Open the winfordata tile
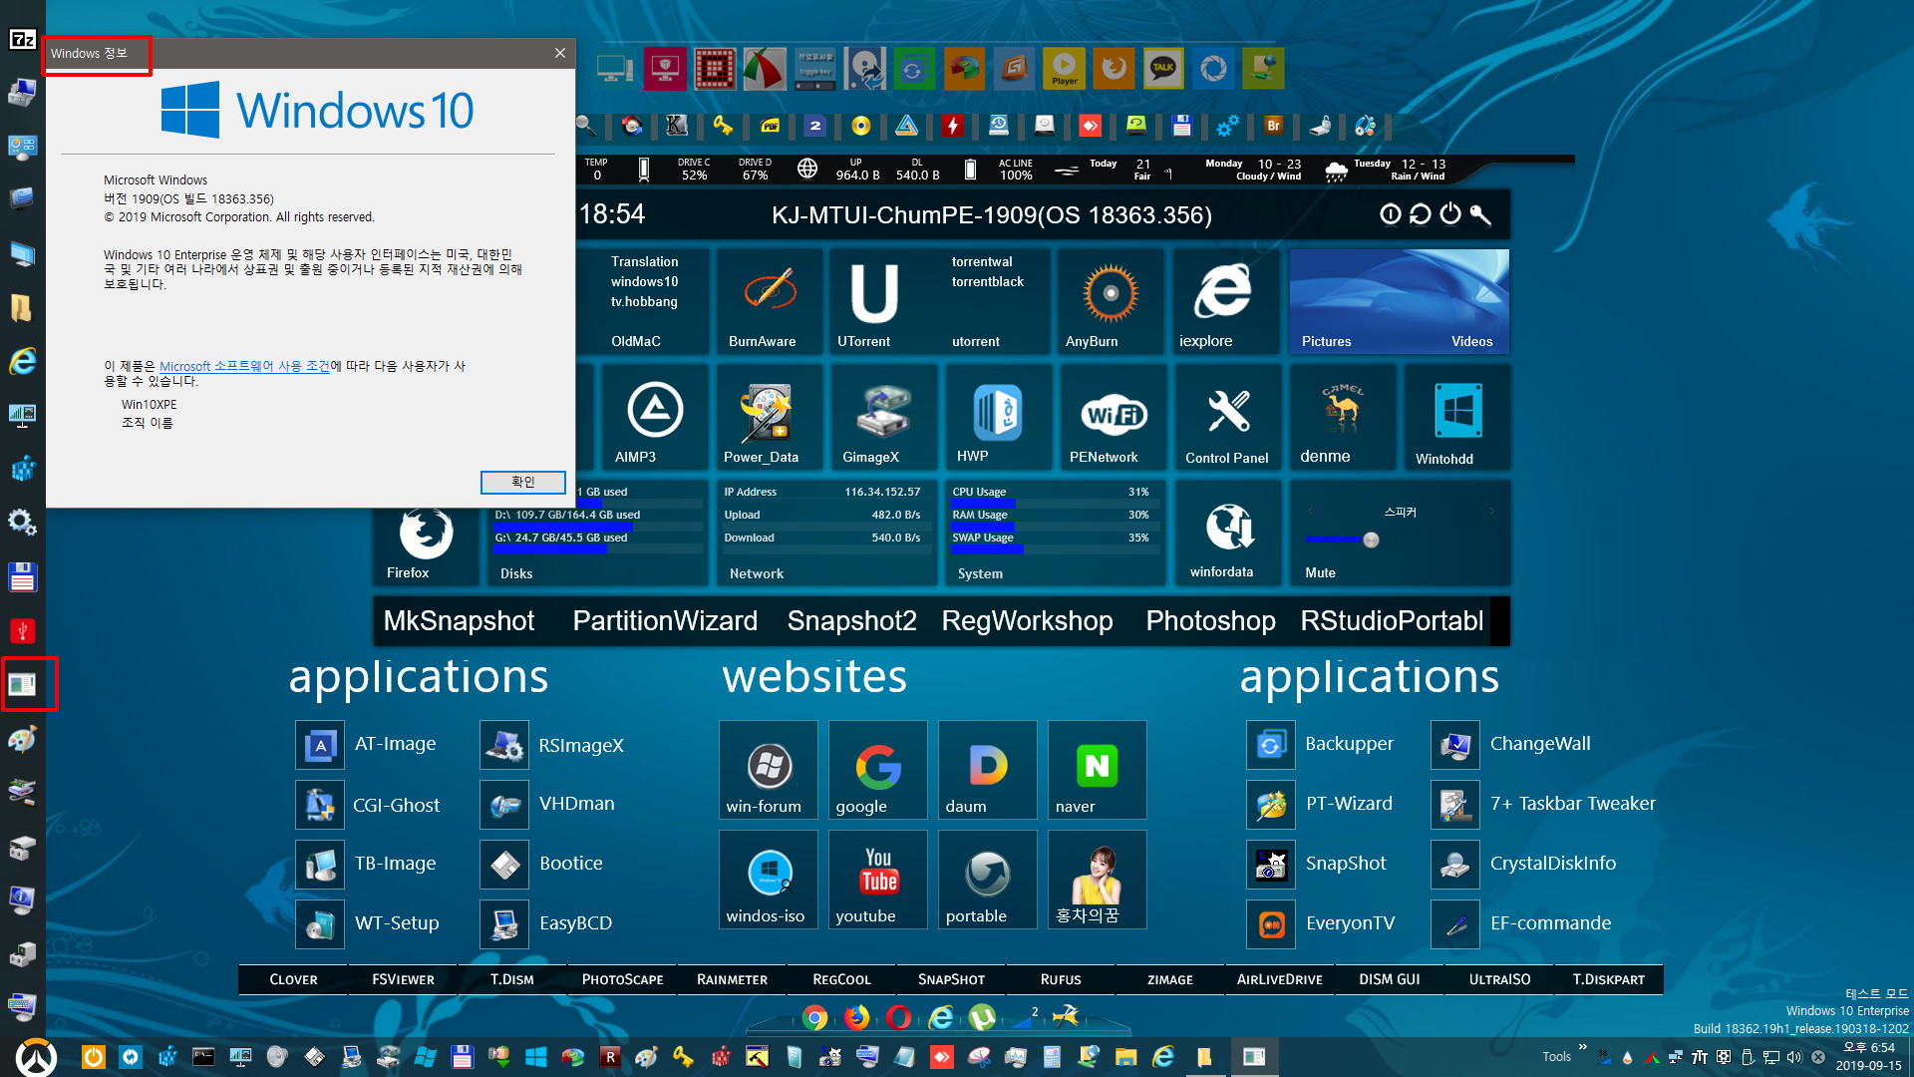The image size is (1914, 1077). pyautogui.click(x=1228, y=533)
